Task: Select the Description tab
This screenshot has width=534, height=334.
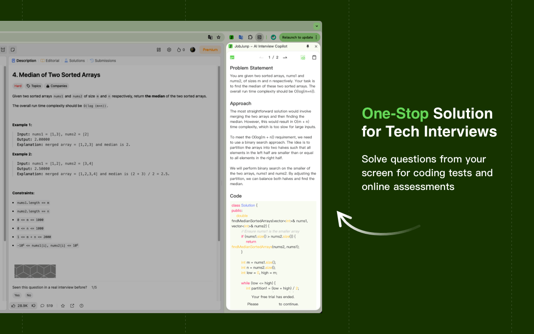Action: pos(24,61)
